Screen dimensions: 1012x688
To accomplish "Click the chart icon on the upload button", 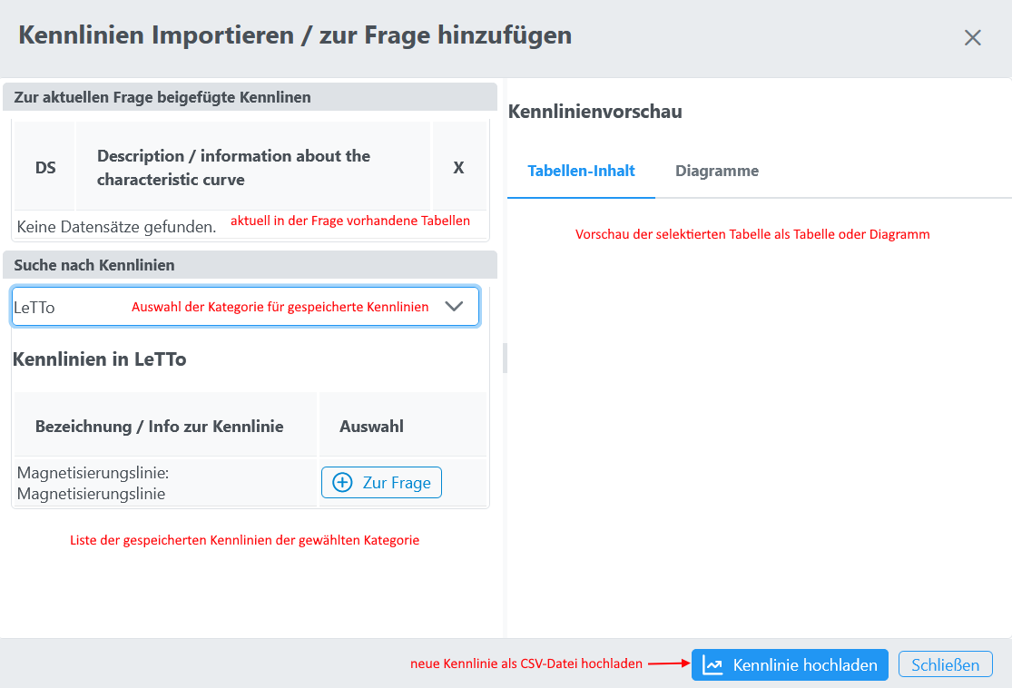I will pyautogui.click(x=713, y=665).
